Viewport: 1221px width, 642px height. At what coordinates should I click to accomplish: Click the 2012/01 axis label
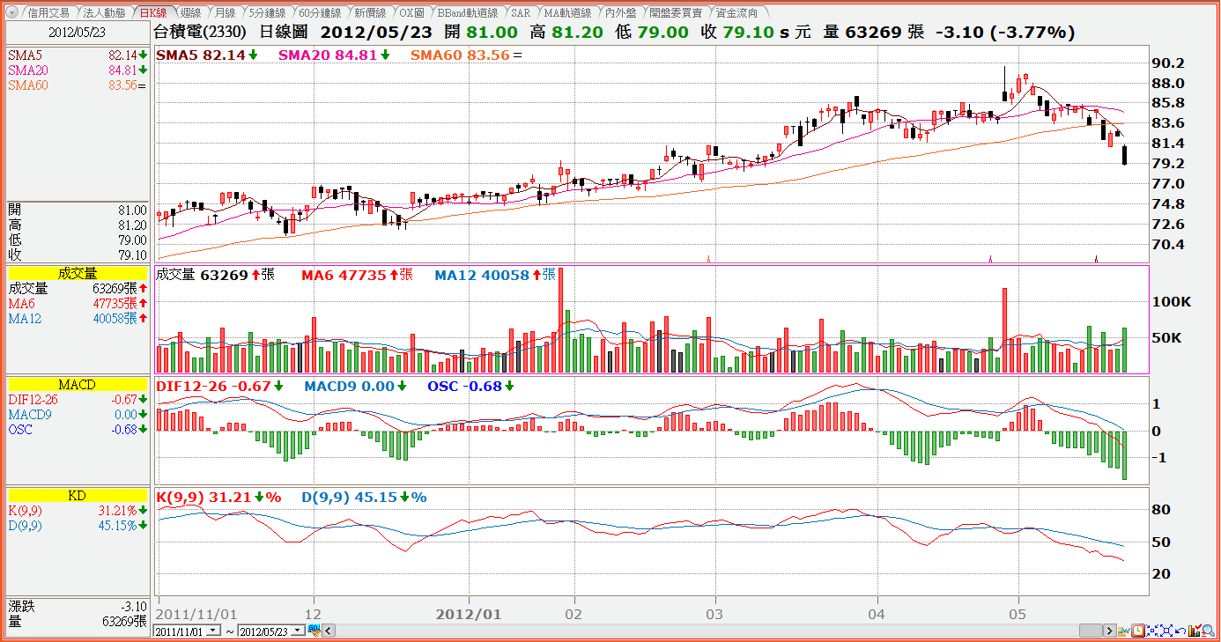pos(469,613)
